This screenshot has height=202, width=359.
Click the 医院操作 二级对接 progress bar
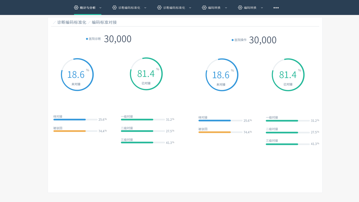point(288,133)
